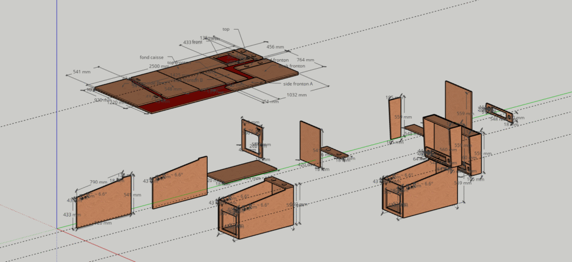
Task: Click the slotted panel at far right
Action: click(498, 112)
